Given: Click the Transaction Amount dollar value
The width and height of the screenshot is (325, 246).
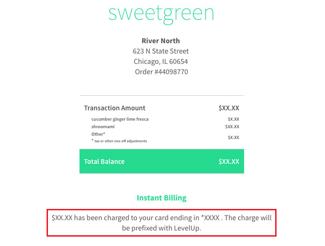Looking at the screenshot, I should point(229,108).
